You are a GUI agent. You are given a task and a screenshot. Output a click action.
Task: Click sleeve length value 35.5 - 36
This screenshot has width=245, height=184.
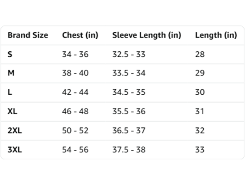[x=129, y=111]
